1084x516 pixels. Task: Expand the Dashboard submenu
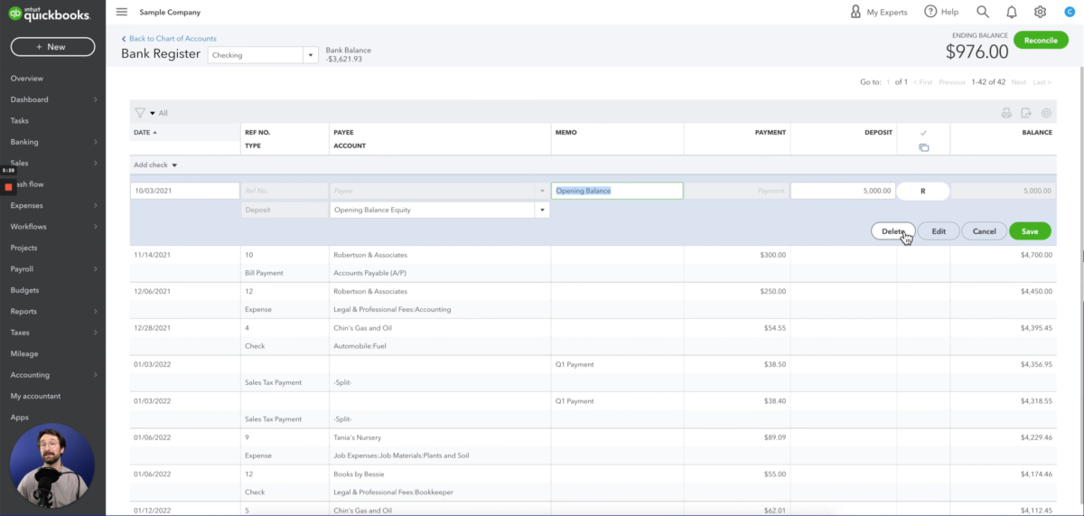click(x=95, y=99)
